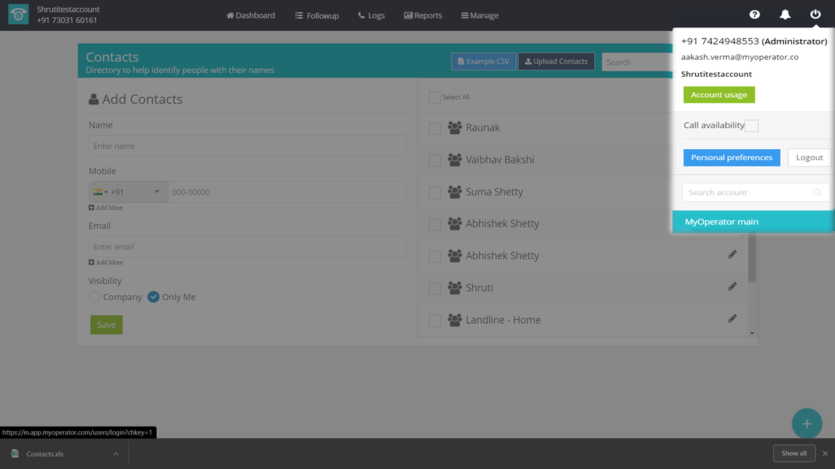Open the notifications bell icon
The width and height of the screenshot is (835, 469).
[x=785, y=15]
